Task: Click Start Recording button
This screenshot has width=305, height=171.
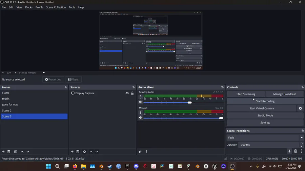Action: 265,101
